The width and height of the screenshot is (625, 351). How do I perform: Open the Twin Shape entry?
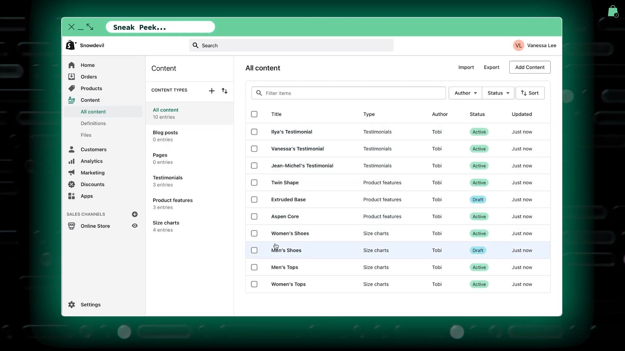(285, 183)
